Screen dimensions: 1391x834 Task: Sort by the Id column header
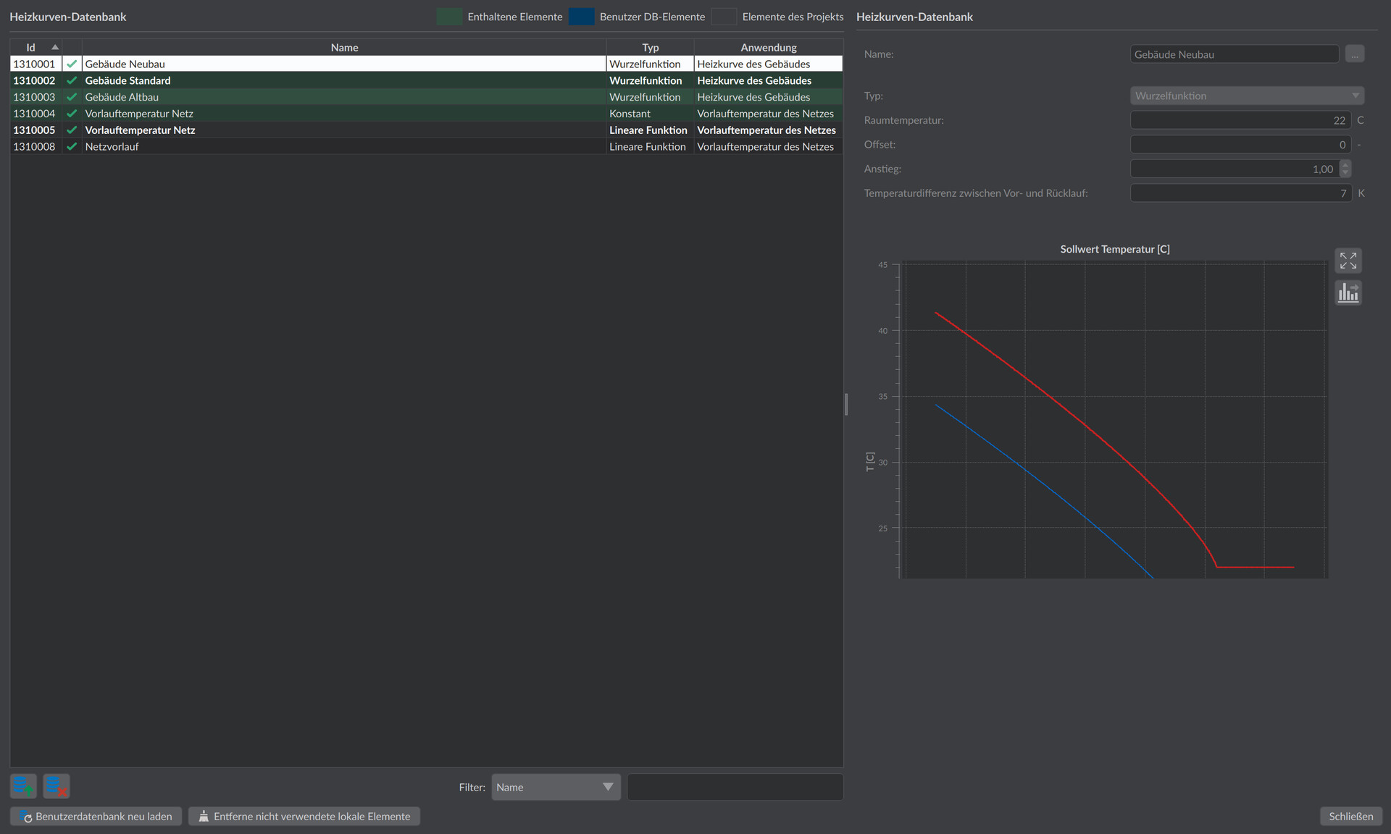click(30, 47)
